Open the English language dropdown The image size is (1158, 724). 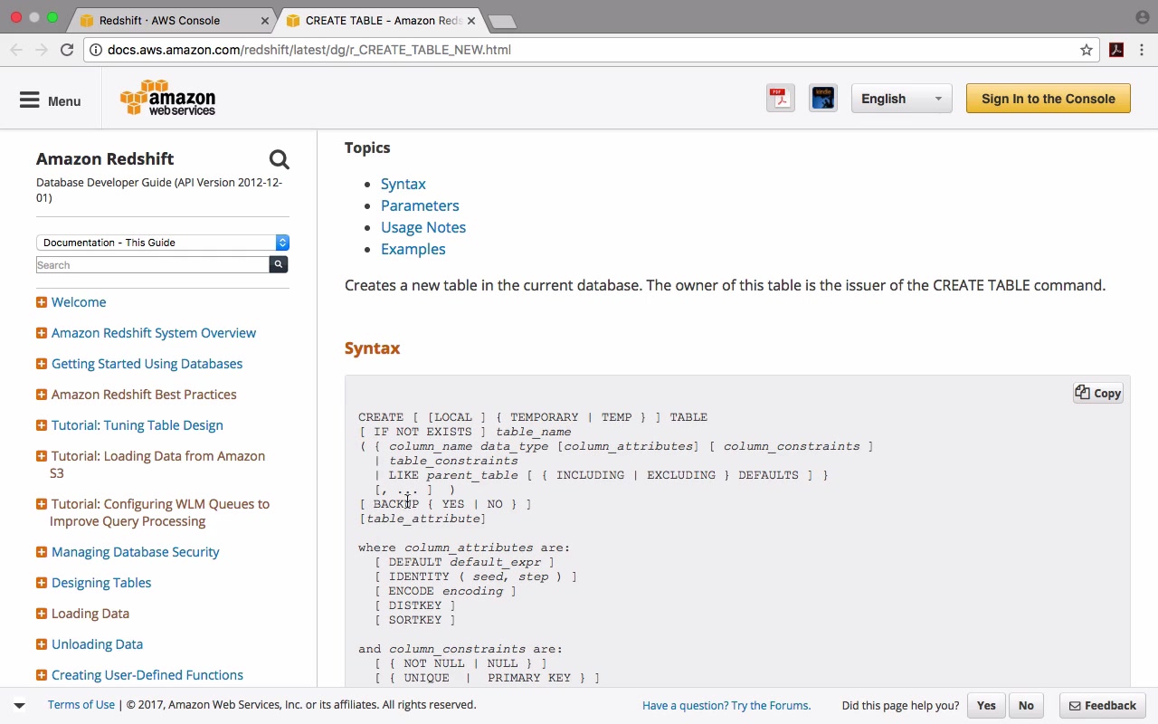point(901,99)
